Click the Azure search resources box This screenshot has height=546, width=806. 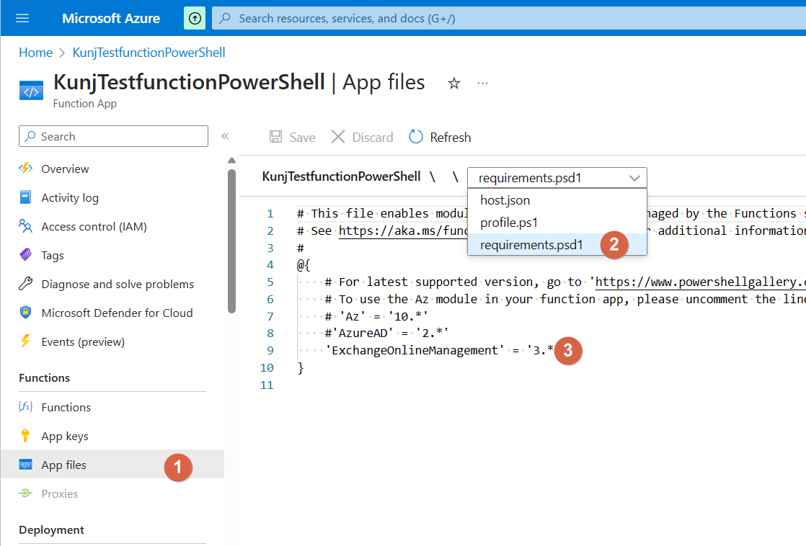[505, 18]
